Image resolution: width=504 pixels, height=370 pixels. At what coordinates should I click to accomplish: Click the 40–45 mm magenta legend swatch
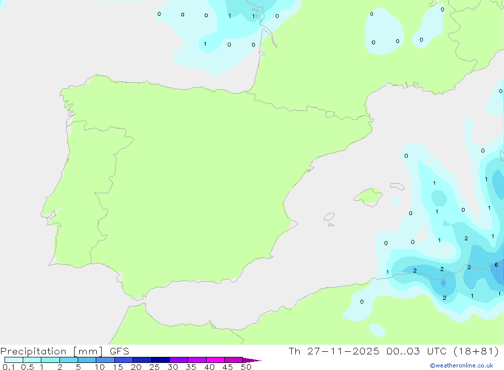click(215, 360)
